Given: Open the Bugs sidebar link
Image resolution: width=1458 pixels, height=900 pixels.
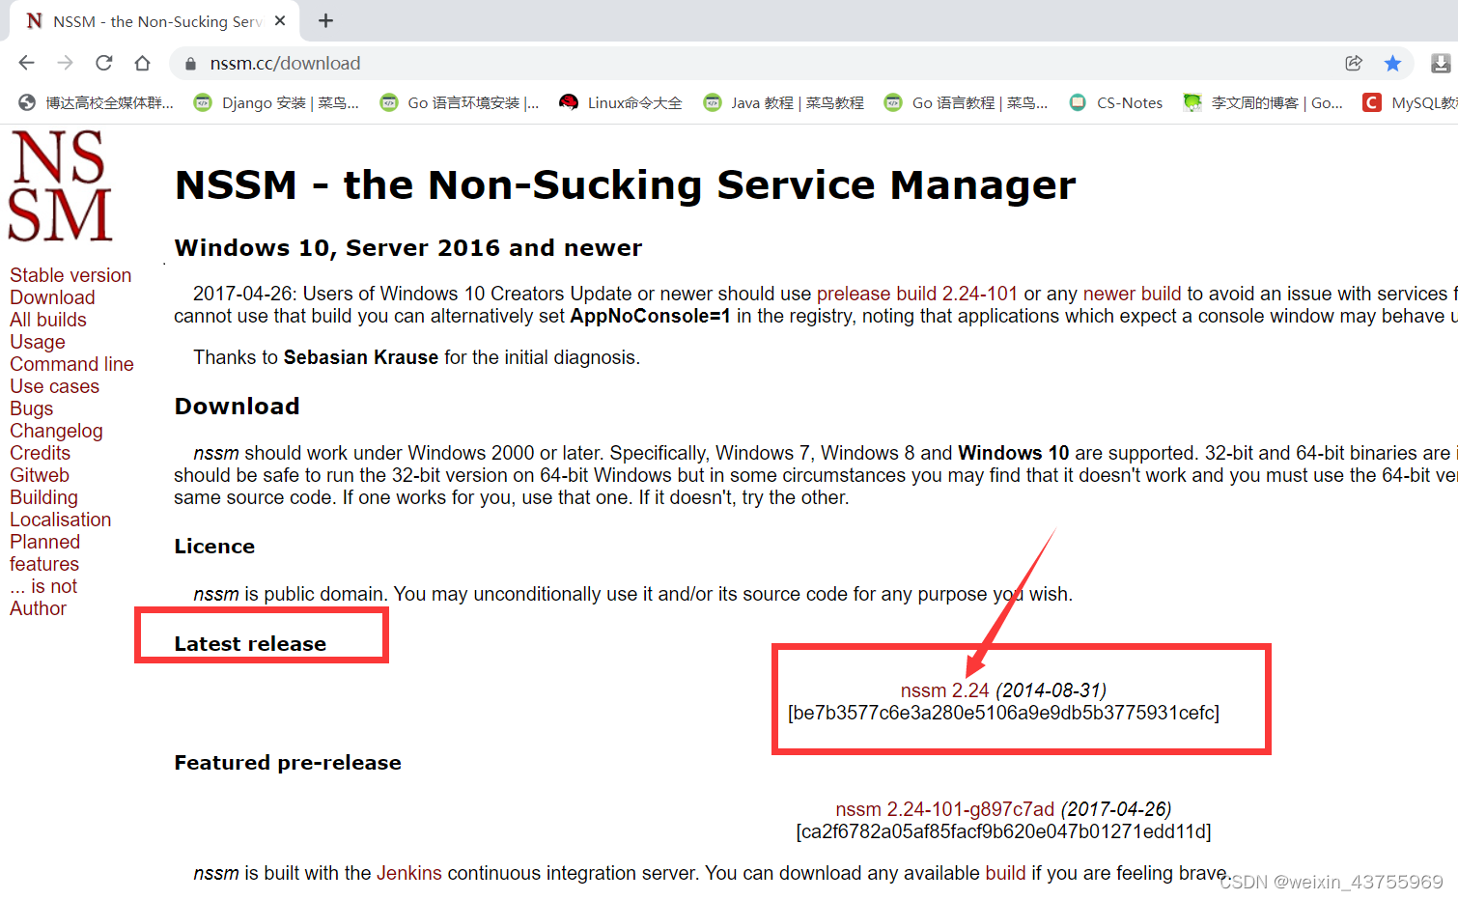Looking at the screenshot, I should 31,408.
